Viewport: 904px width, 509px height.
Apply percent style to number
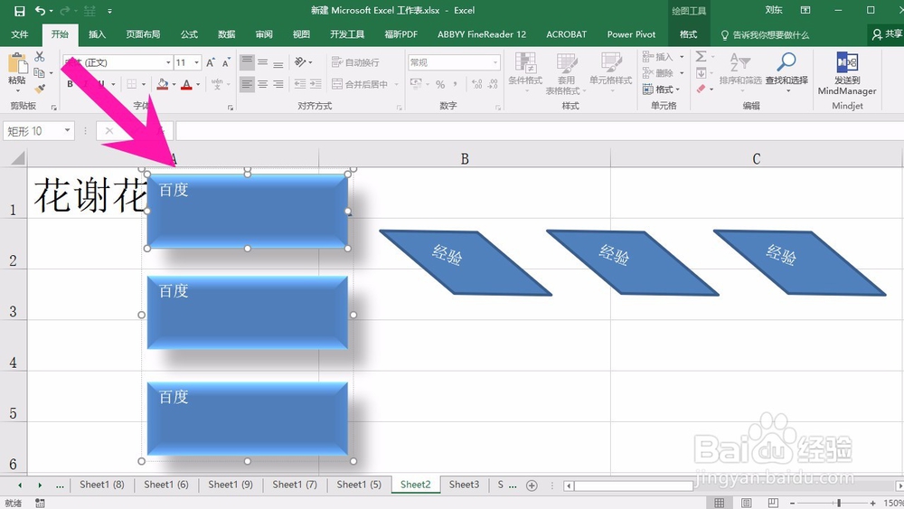(440, 84)
